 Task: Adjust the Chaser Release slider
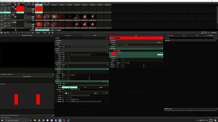(x=89, y=102)
